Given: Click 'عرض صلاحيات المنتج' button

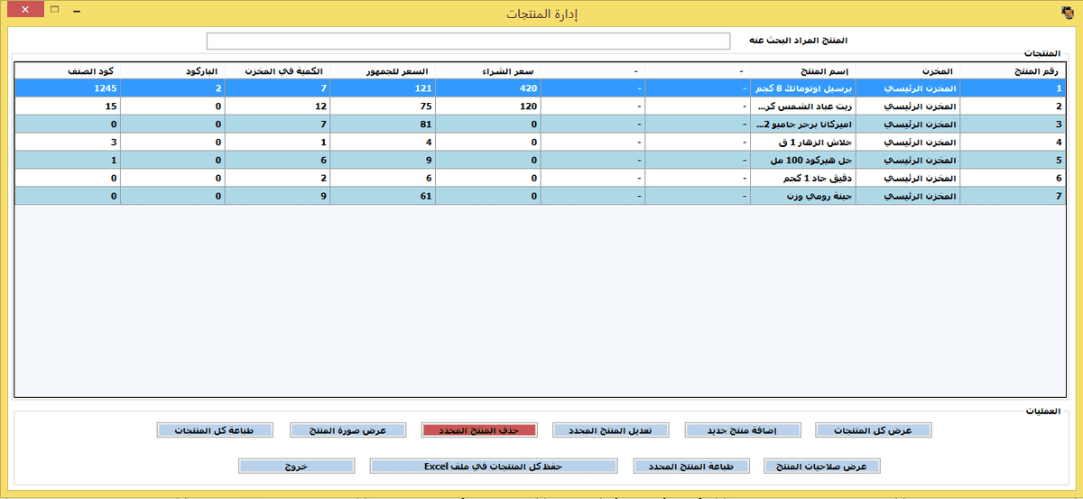Looking at the screenshot, I should (x=821, y=467).
